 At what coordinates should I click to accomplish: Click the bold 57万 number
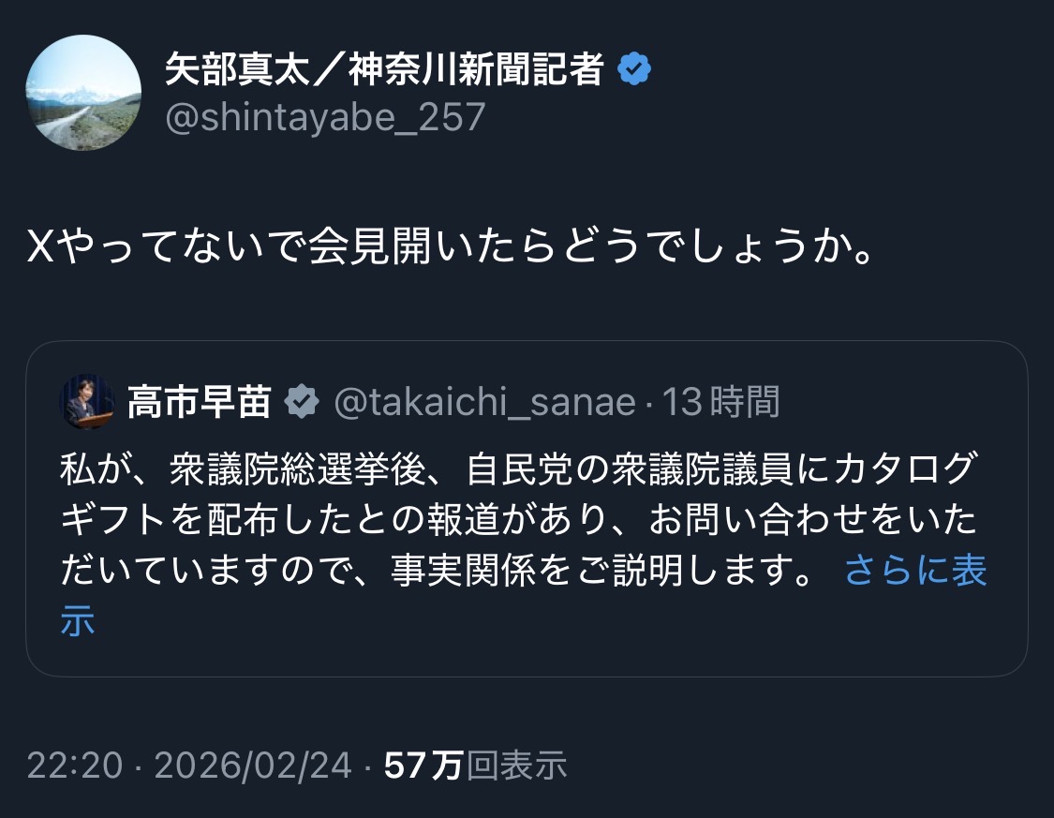tap(423, 766)
